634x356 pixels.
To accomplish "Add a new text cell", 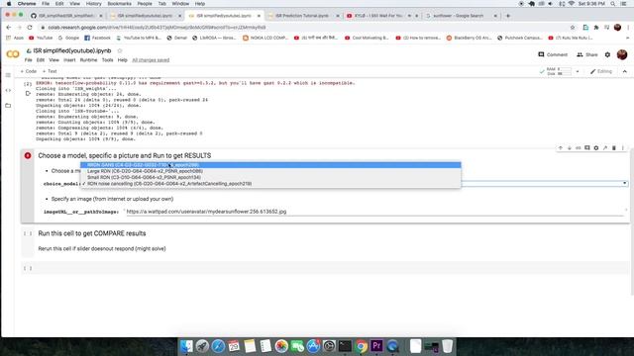I will (x=50, y=71).
